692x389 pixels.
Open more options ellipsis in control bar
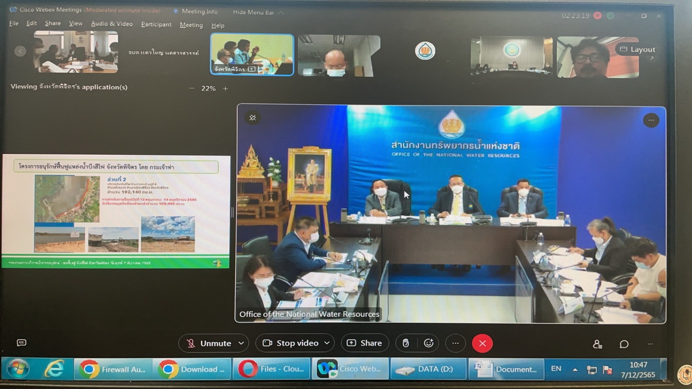click(455, 343)
